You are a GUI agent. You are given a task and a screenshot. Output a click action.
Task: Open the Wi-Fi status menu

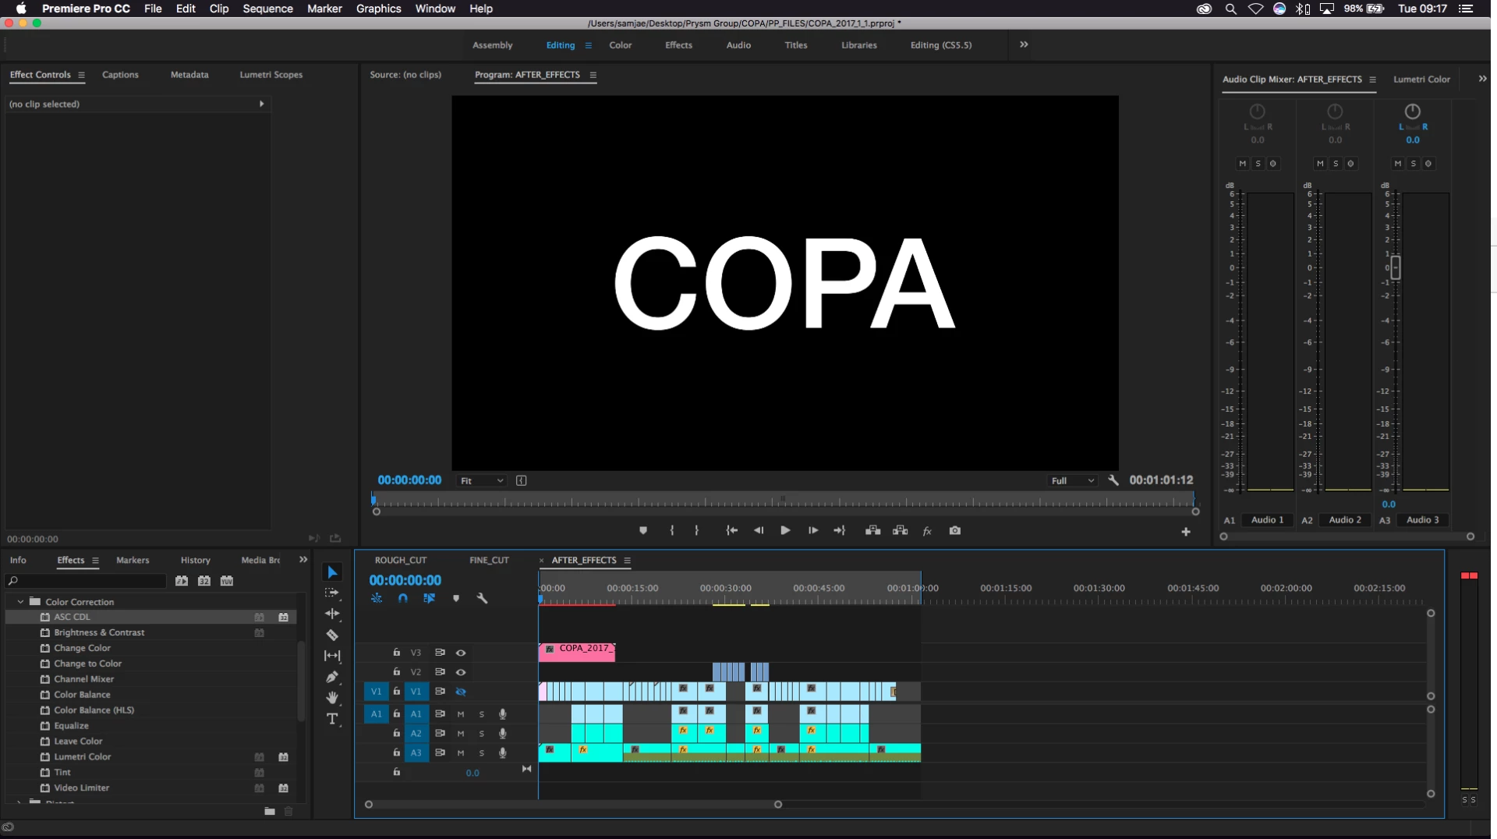pos(1255,9)
